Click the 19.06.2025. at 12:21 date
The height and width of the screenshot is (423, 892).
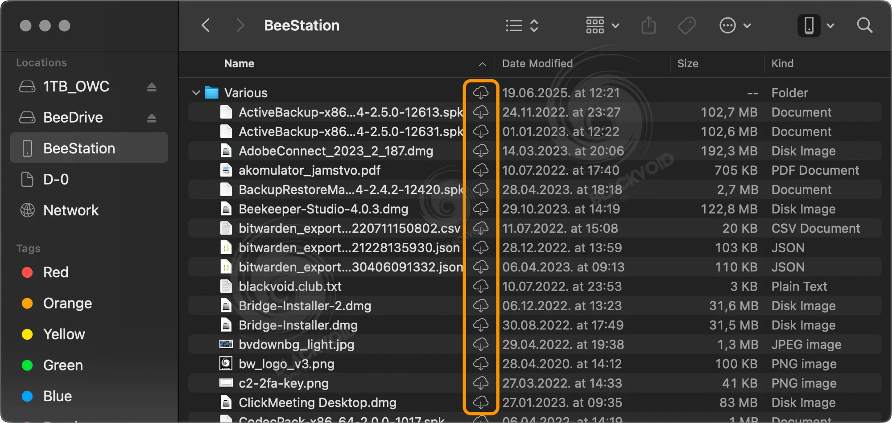[x=561, y=93]
